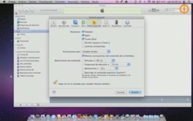The width and height of the screenshot is (193, 121).
Task: Open the Apple menu
Action: pos(4,2)
